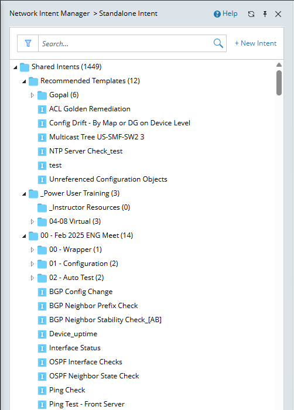Expand the 01 - Configuration folder

tap(32, 264)
